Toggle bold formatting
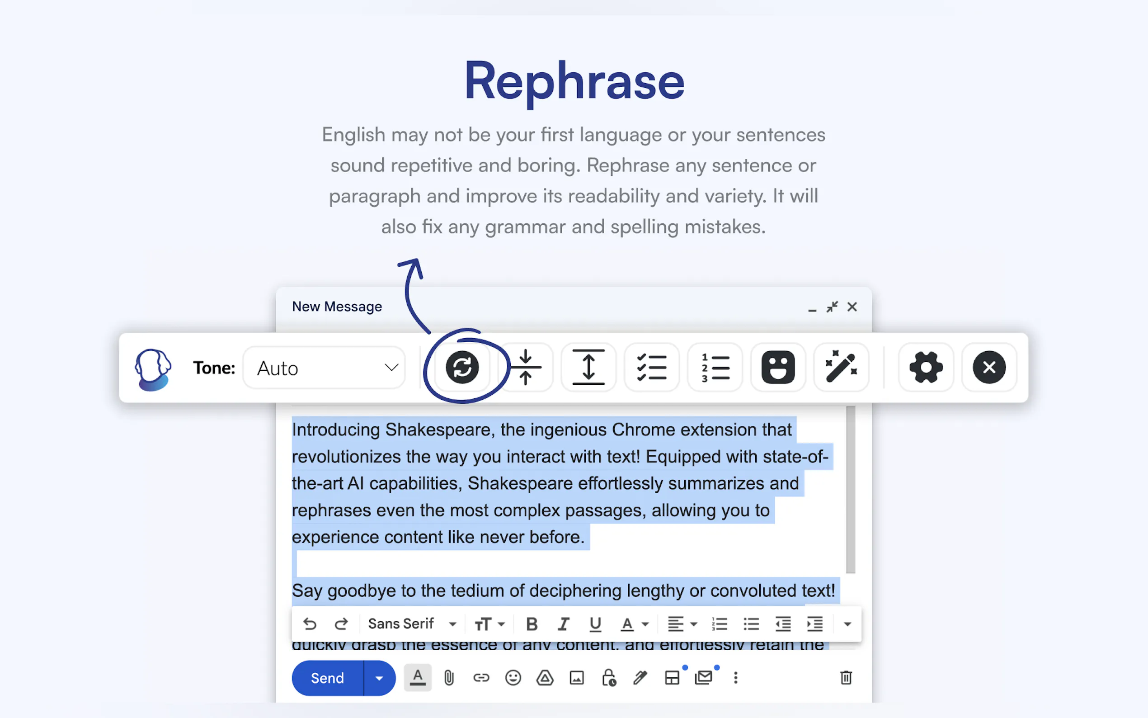The width and height of the screenshot is (1148, 718). pos(532,624)
